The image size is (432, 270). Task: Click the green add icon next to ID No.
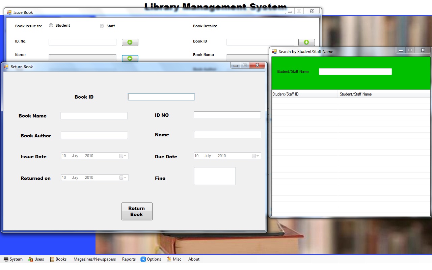pos(130,42)
